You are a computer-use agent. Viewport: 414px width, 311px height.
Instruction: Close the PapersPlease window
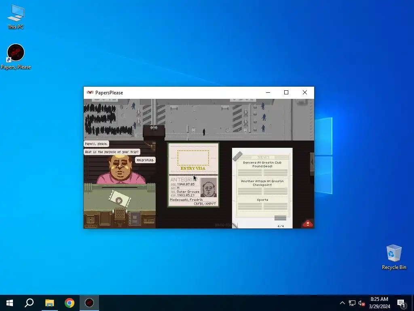tap(305, 93)
